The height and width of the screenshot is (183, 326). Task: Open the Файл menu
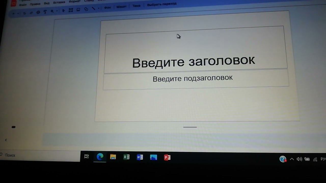(23, 5)
